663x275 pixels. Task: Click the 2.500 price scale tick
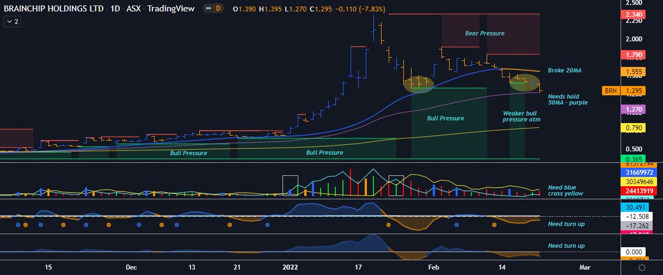click(x=633, y=3)
